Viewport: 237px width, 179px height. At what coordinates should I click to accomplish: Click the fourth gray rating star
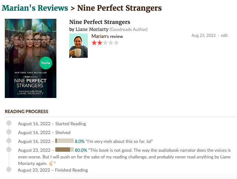111,43
